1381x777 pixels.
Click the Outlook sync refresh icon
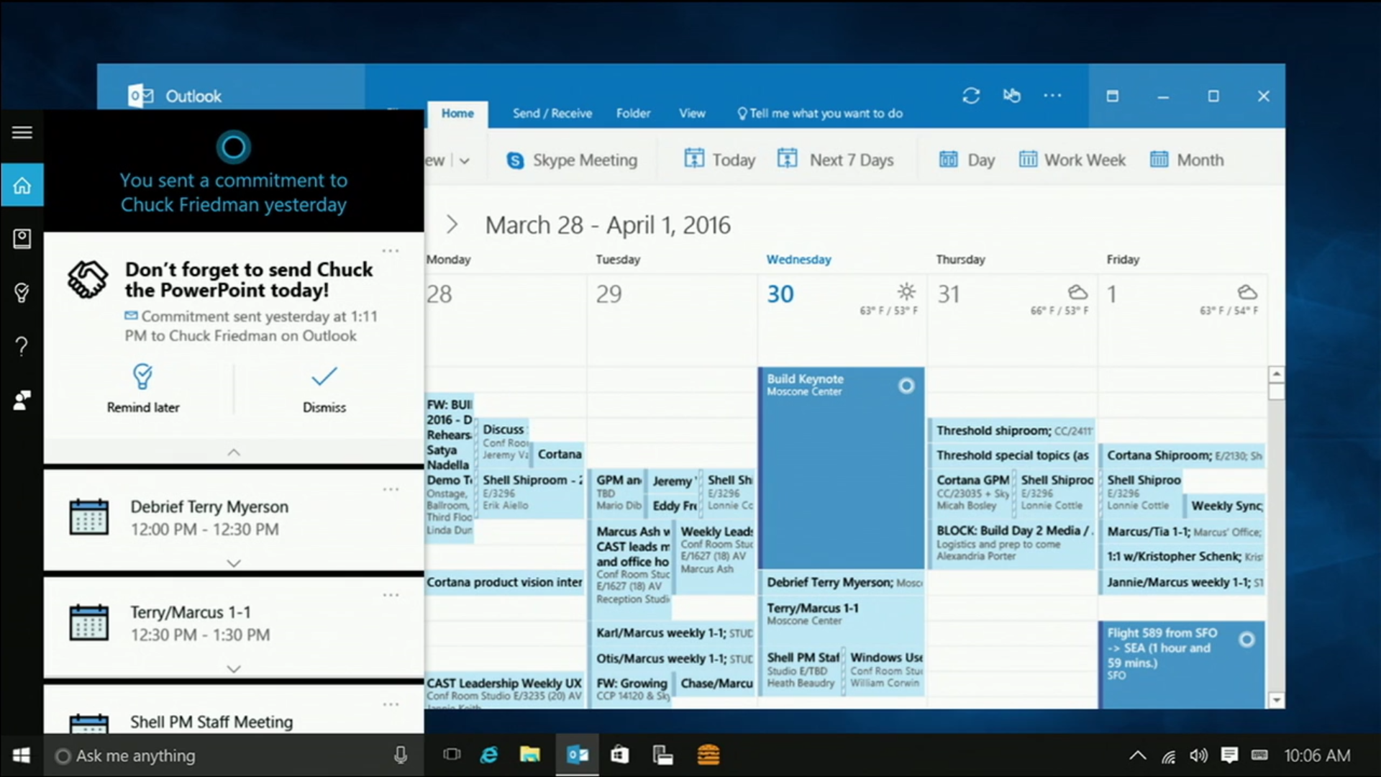[971, 96]
